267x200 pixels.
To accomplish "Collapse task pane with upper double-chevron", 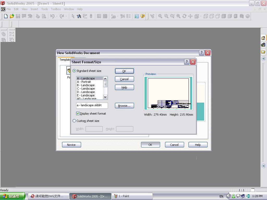I will (264, 59).
